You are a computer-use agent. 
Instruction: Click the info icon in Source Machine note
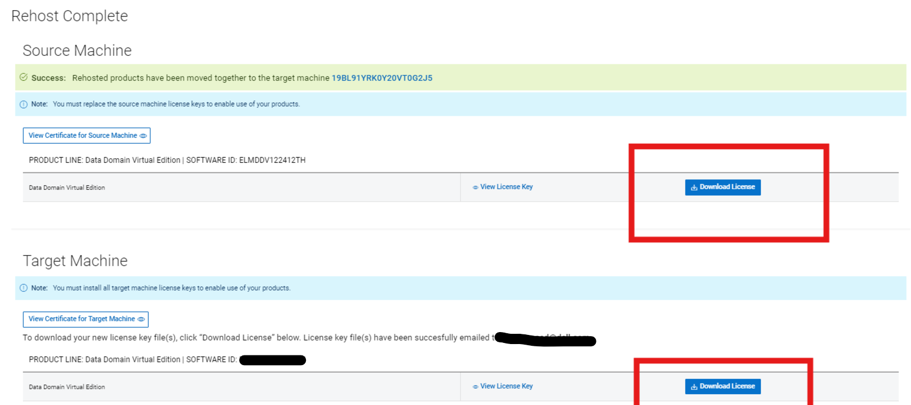pos(23,104)
